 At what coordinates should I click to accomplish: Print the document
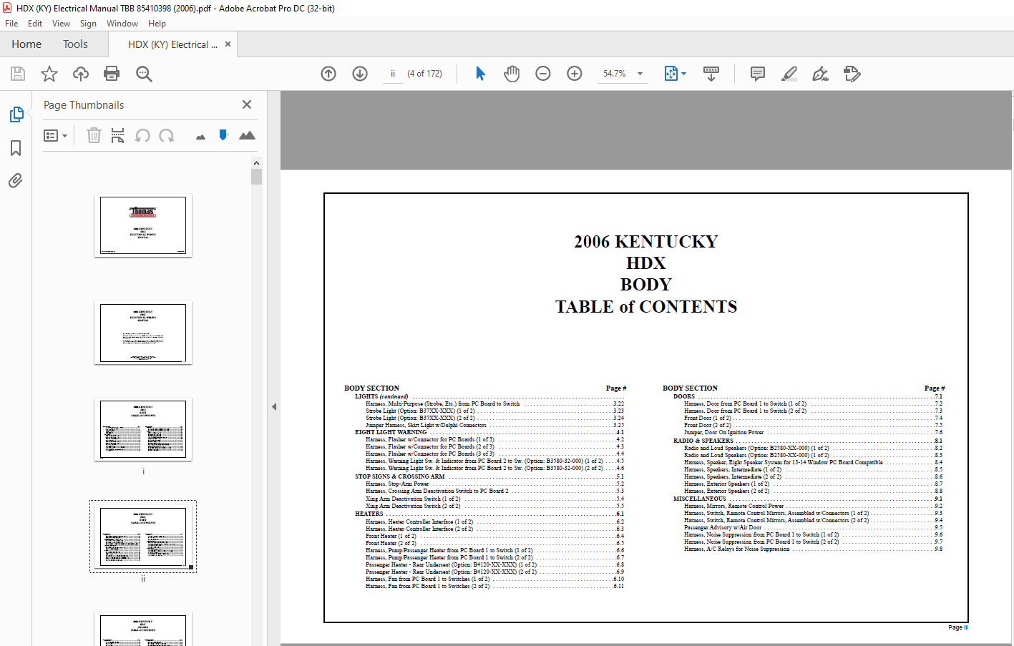coord(112,74)
